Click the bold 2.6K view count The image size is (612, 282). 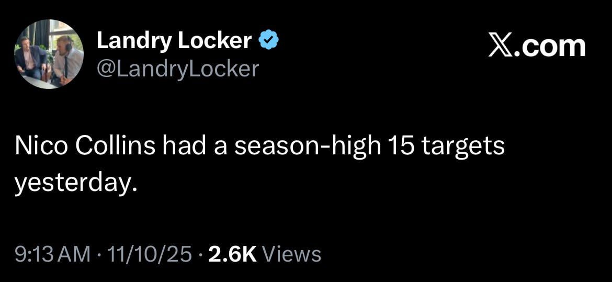[232, 254]
